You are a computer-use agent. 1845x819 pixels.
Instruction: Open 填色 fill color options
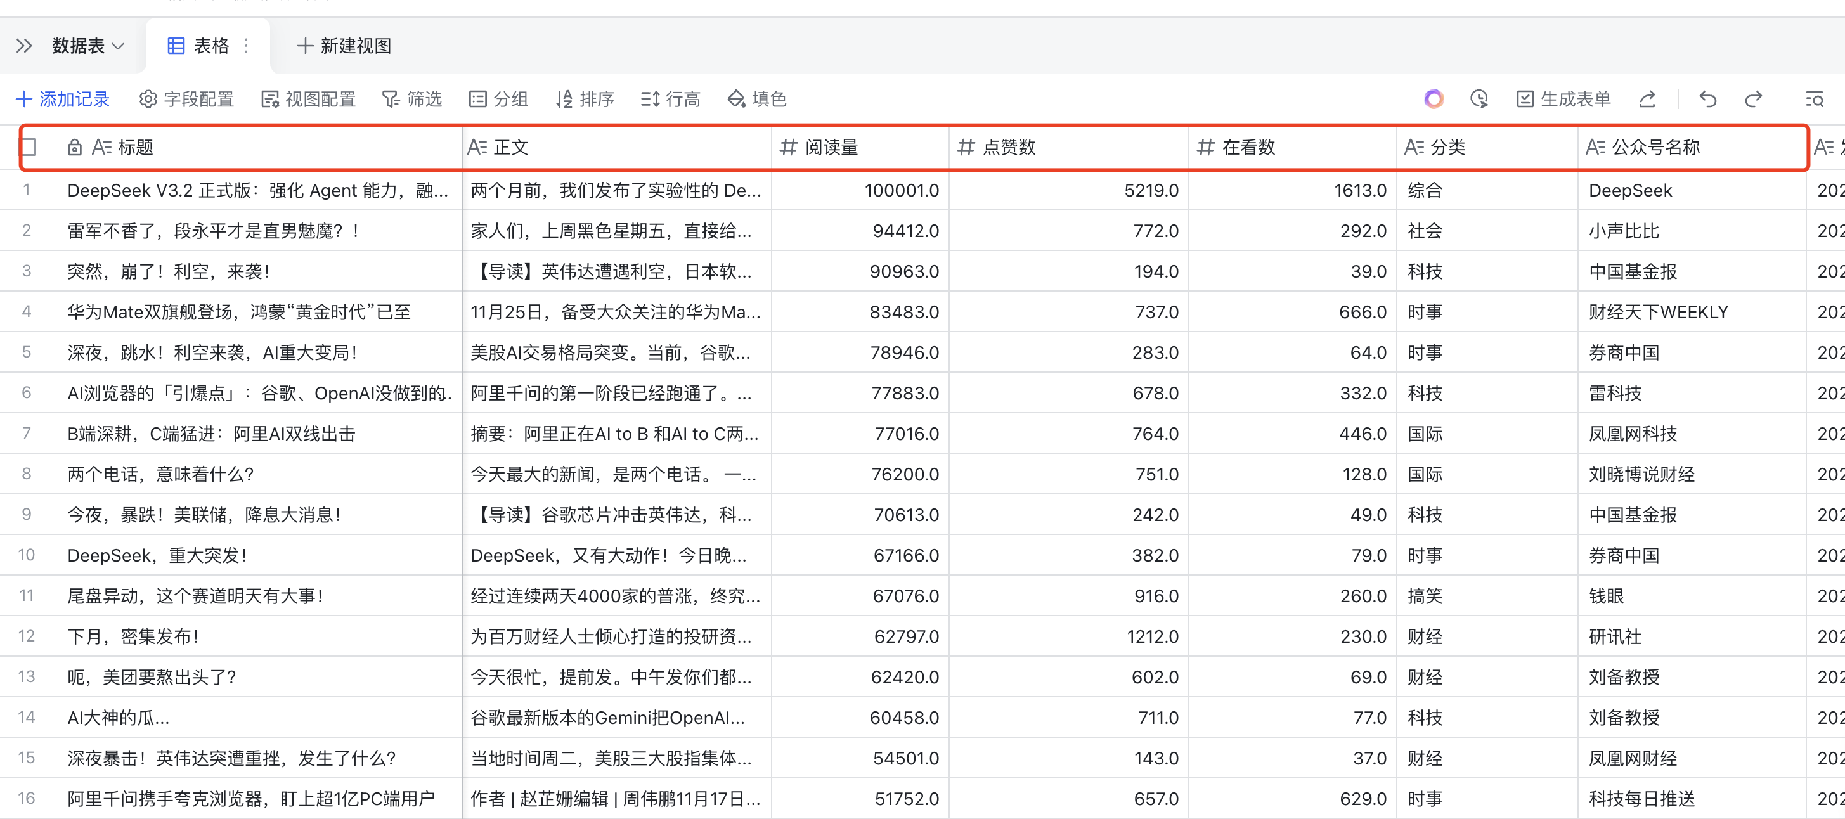coord(756,99)
